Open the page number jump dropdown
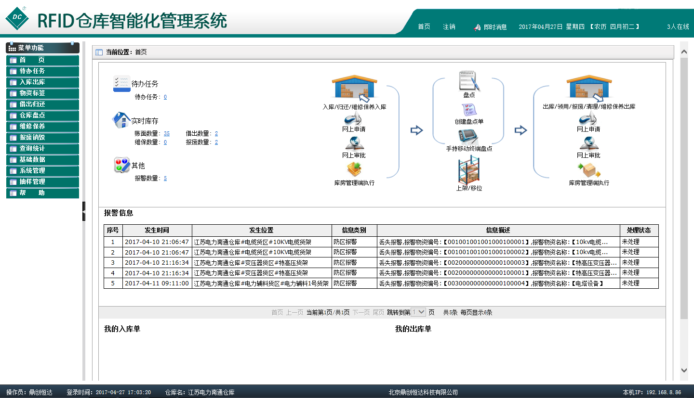 coord(418,312)
